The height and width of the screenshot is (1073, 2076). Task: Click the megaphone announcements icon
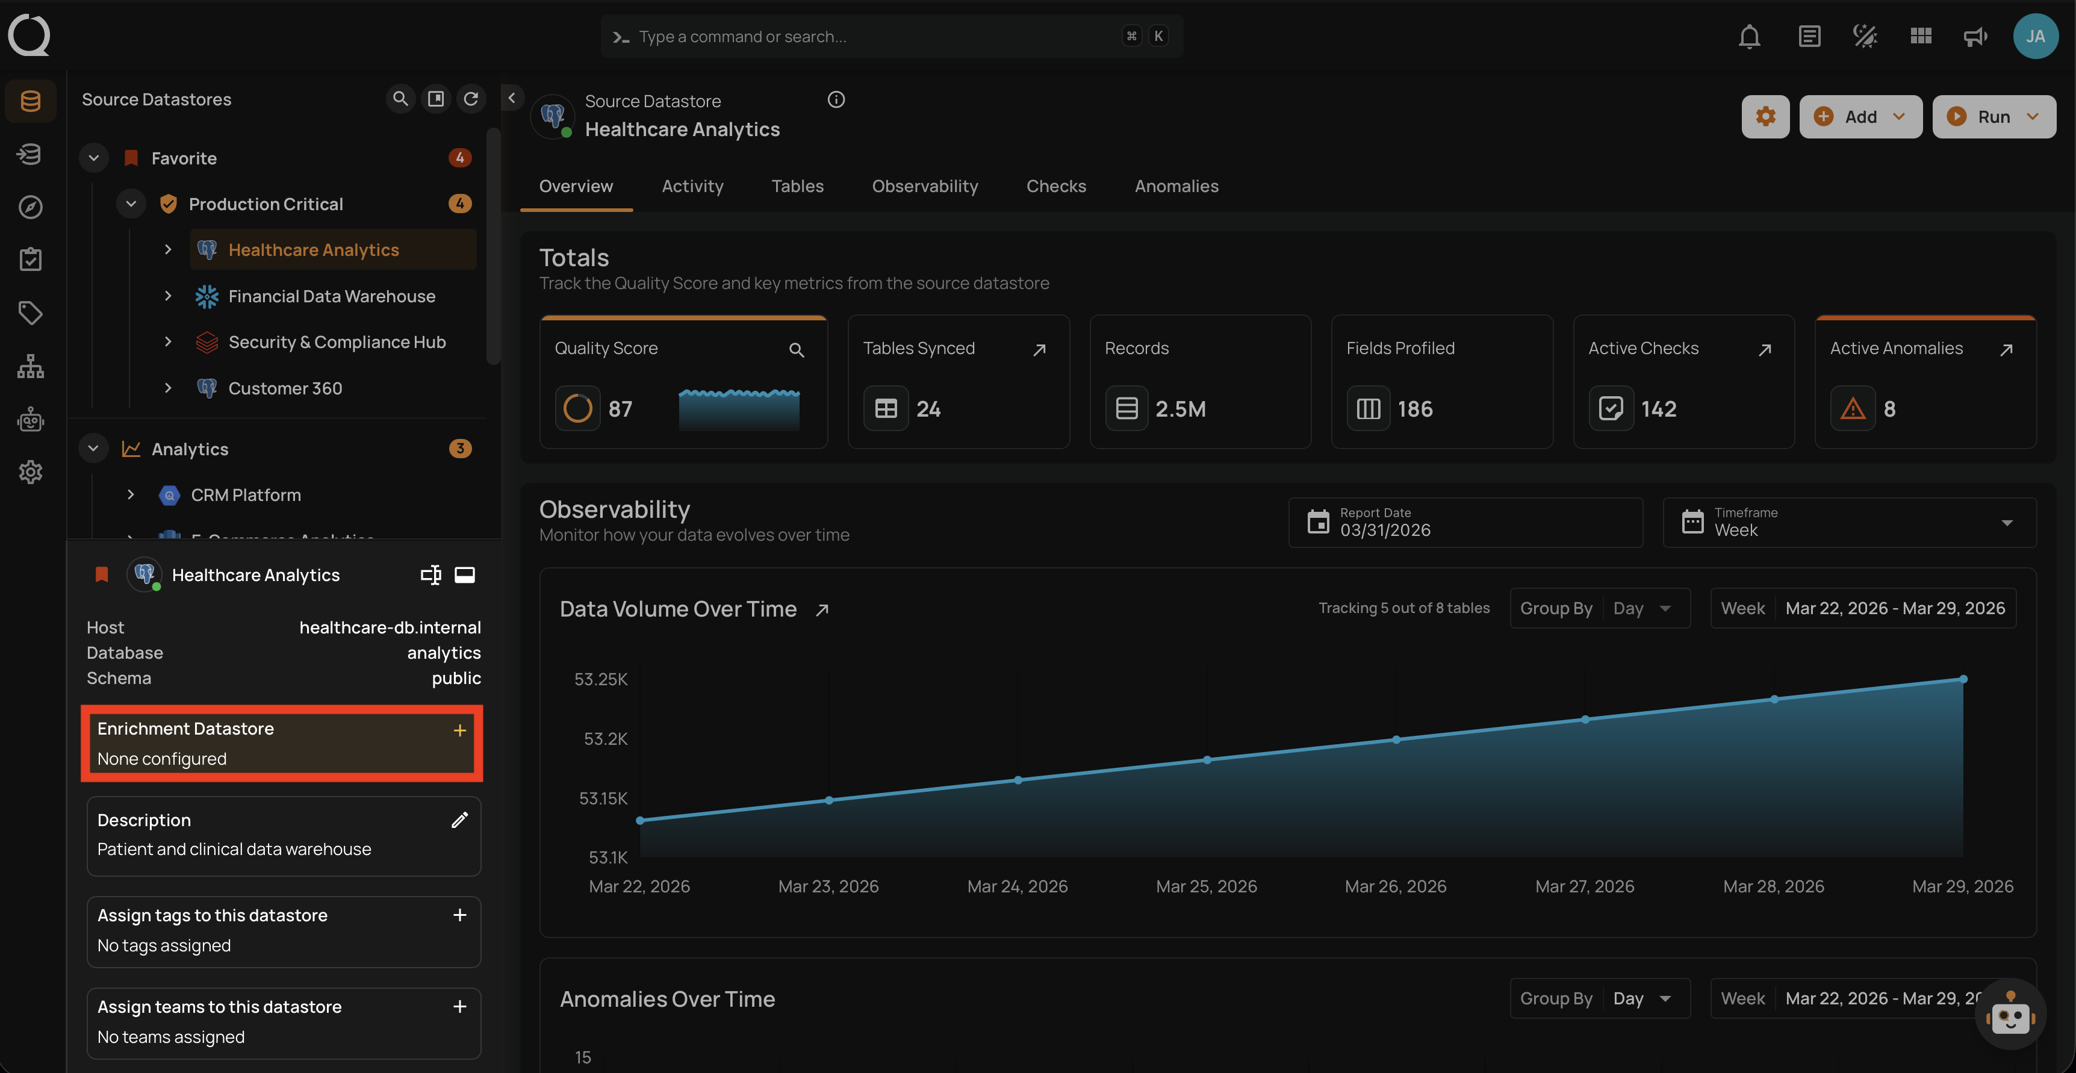point(1974,36)
